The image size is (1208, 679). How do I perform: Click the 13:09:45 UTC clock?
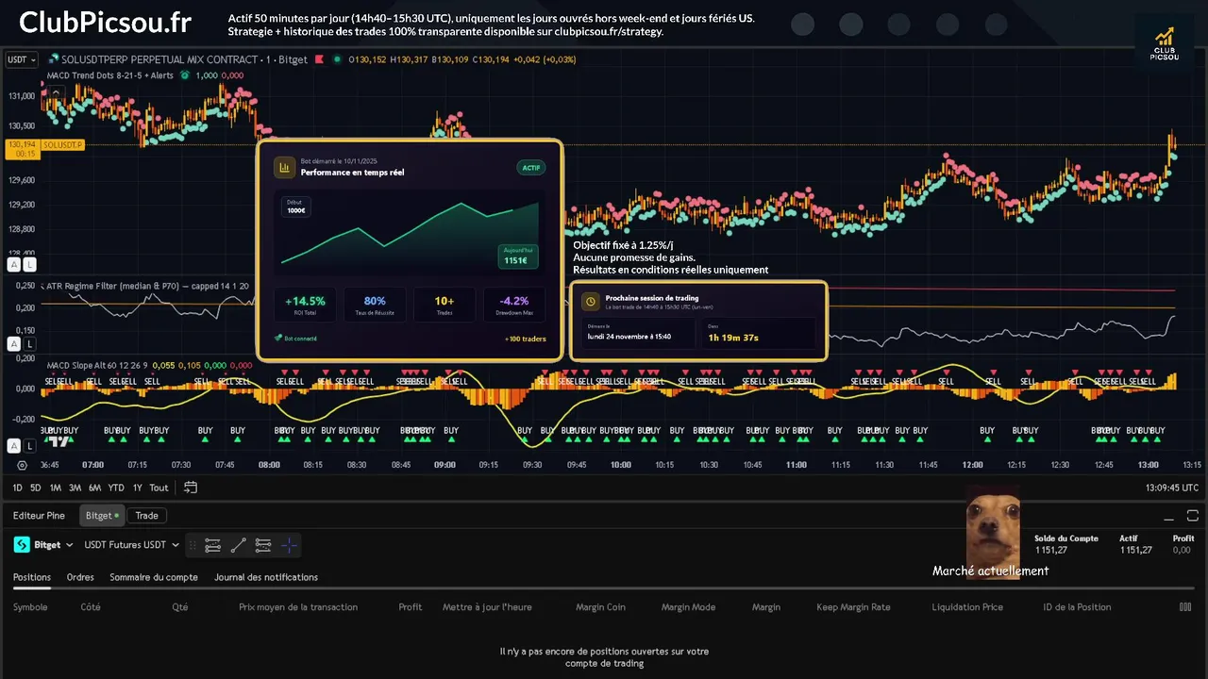(1171, 488)
